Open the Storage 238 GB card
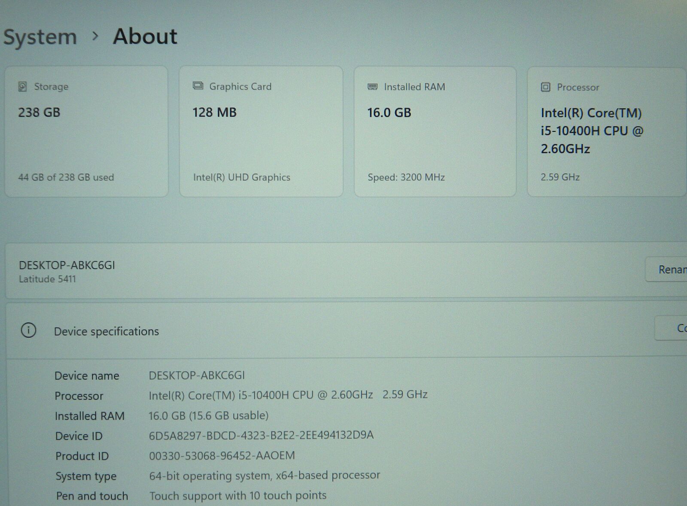Viewport: 687px width, 506px height. pyautogui.click(x=86, y=131)
